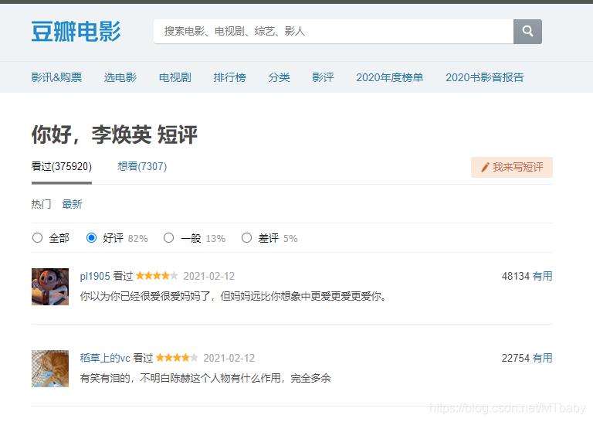
Task: Open 2020书影音报告 link
Action: (x=484, y=77)
